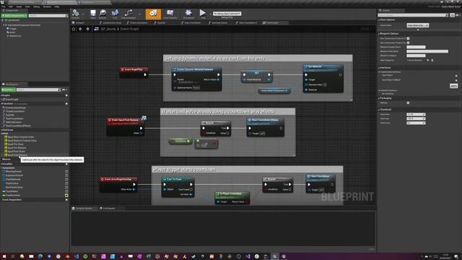Image resolution: width=462 pixels, height=260 pixels.
Task: Click the Details property matrix grid icon
Action: coord(453,15)
